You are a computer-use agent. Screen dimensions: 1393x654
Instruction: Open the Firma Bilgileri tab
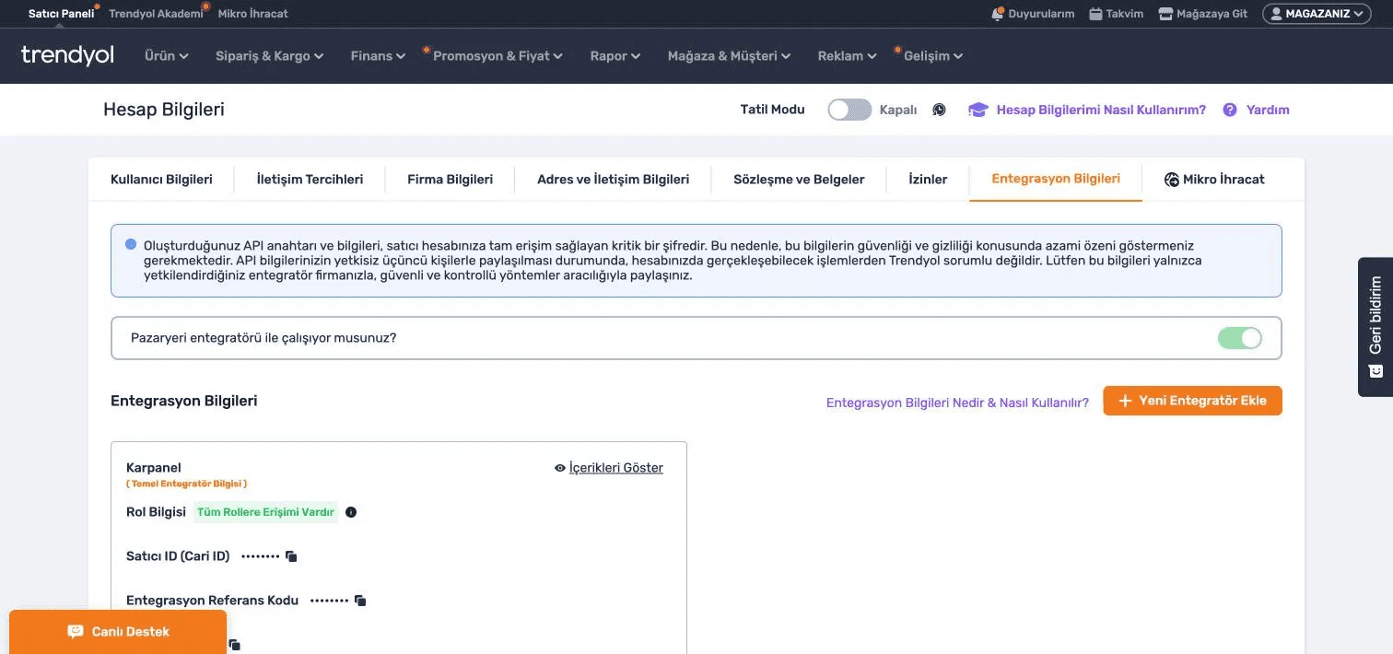click(450, 180)
